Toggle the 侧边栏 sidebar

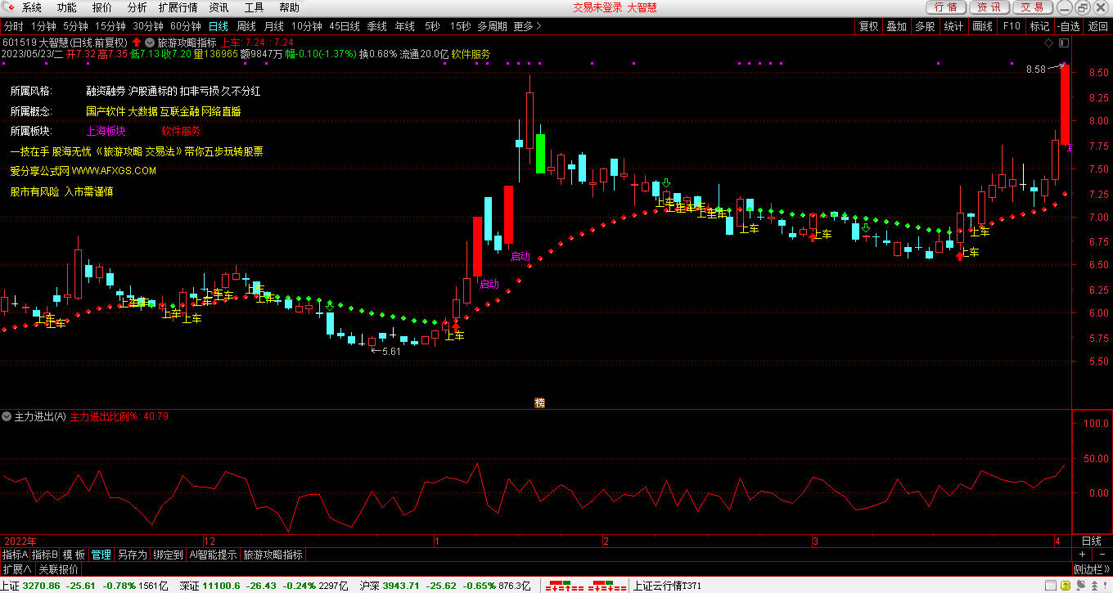pos(1092,569)
